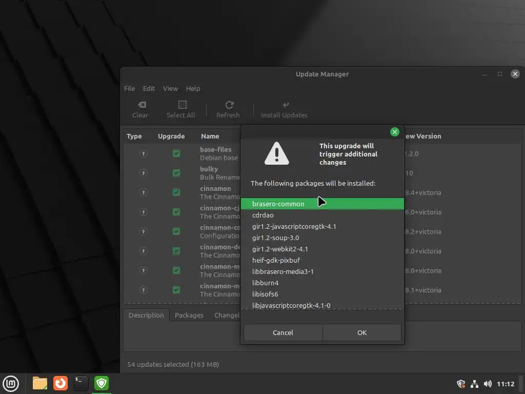Image resolution: width=525 pixels, height=394 pixels.
Task: Open the network tray icon
Action: (474, 384)
